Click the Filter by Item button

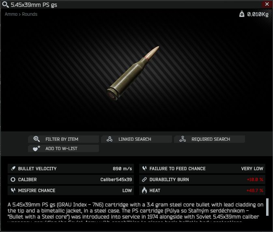(x=63, y=139)
